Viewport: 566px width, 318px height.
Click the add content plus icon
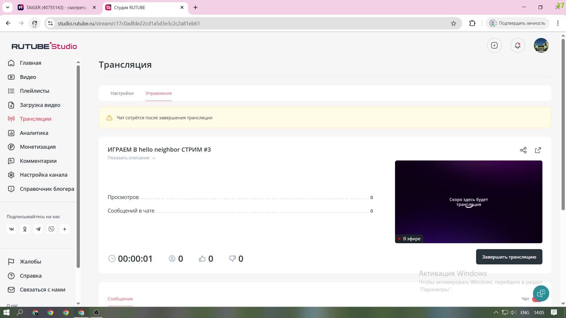pos(494,45)
